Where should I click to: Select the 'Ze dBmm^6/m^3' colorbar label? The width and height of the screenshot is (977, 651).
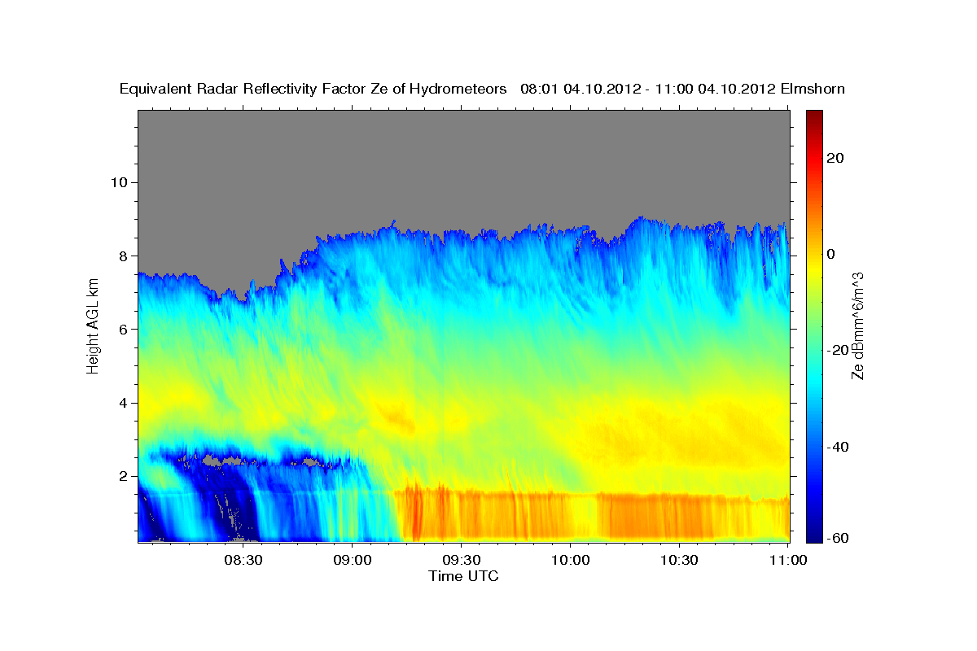[857, 325]
